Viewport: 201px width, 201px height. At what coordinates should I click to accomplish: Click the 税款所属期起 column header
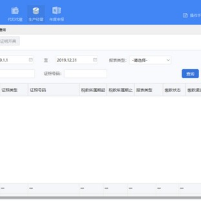pos(93,90)
